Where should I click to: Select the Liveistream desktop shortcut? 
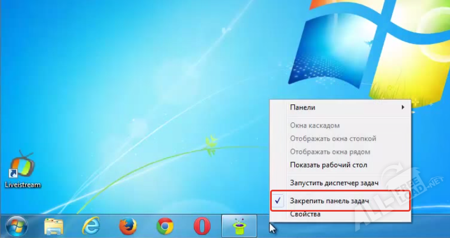22,170
